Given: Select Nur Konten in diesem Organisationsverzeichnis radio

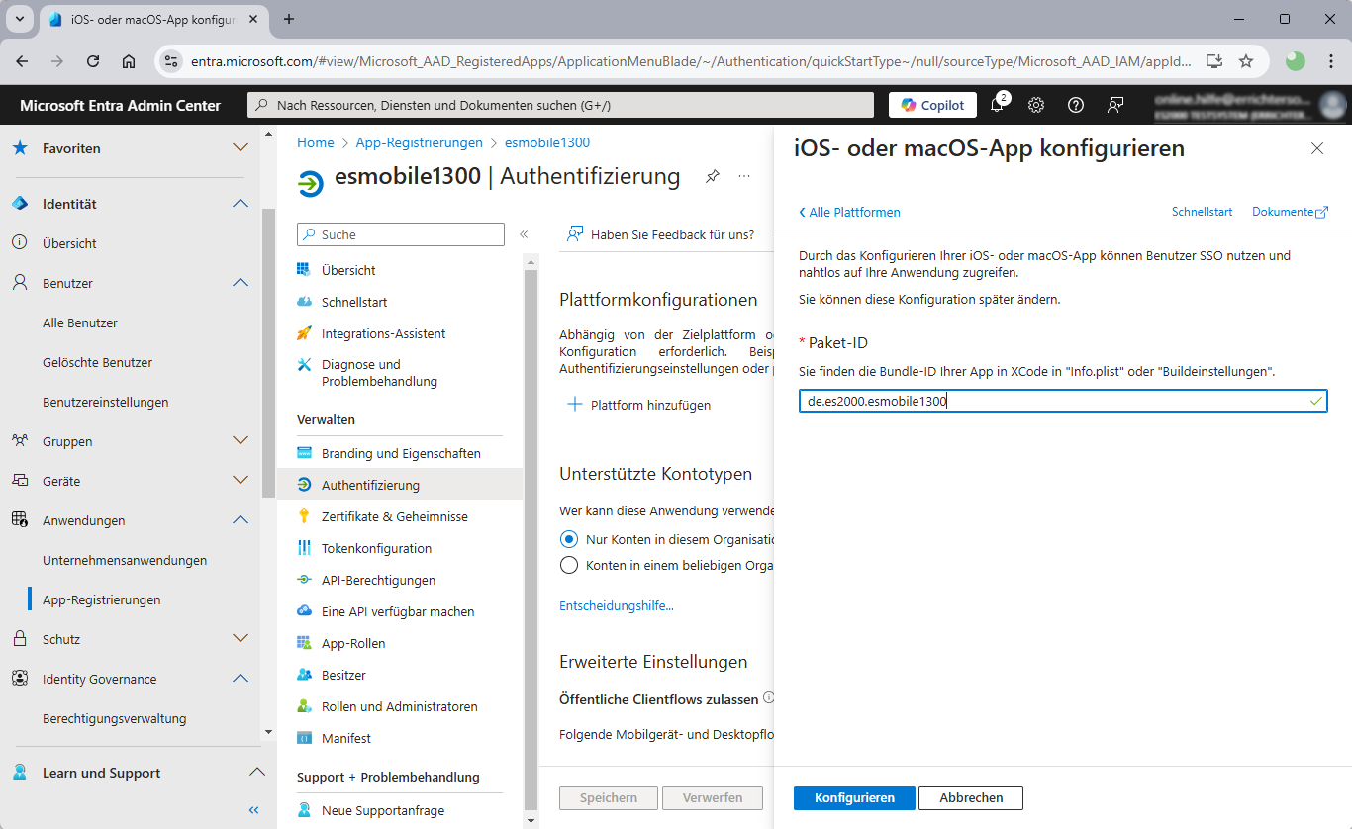Looking at the screenshot, I should click(x=568, y=539).
